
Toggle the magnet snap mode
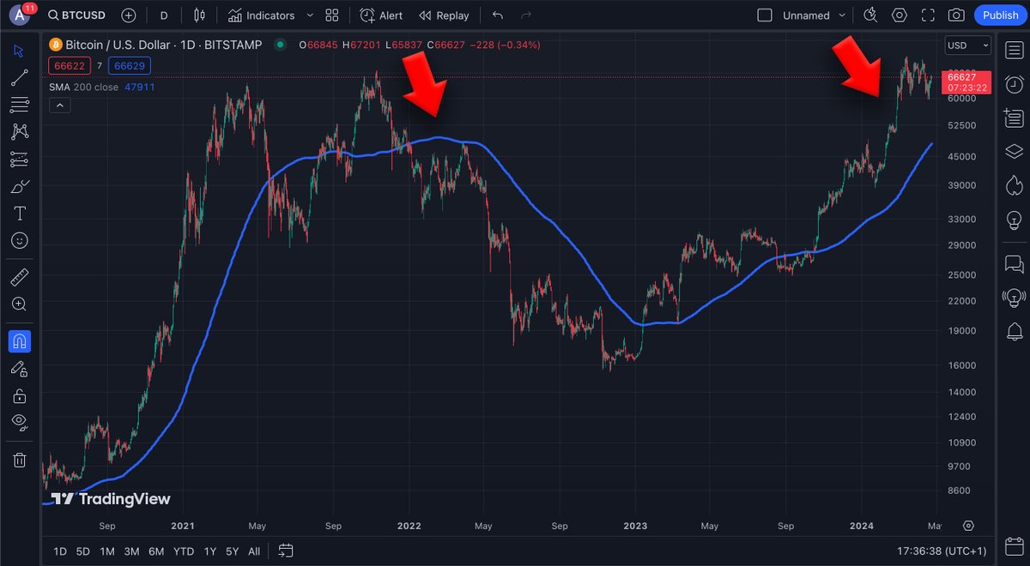(x=19, y=341)
